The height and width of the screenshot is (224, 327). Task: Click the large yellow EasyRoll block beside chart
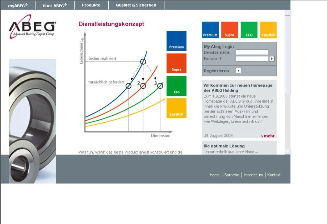(x=177, y=108)
